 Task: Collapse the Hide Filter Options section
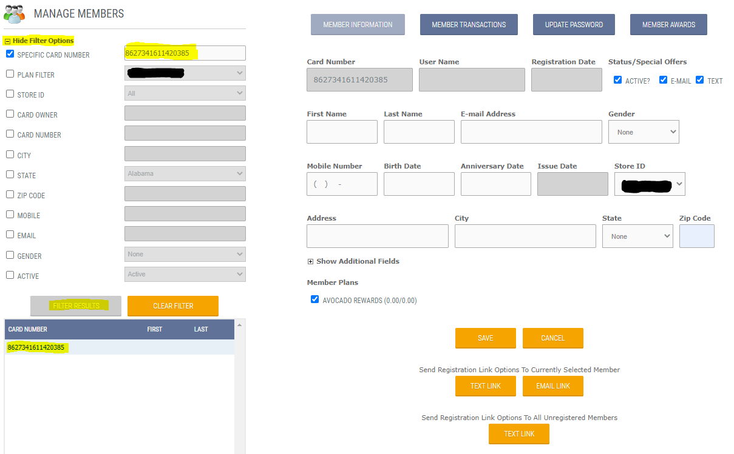8,40
